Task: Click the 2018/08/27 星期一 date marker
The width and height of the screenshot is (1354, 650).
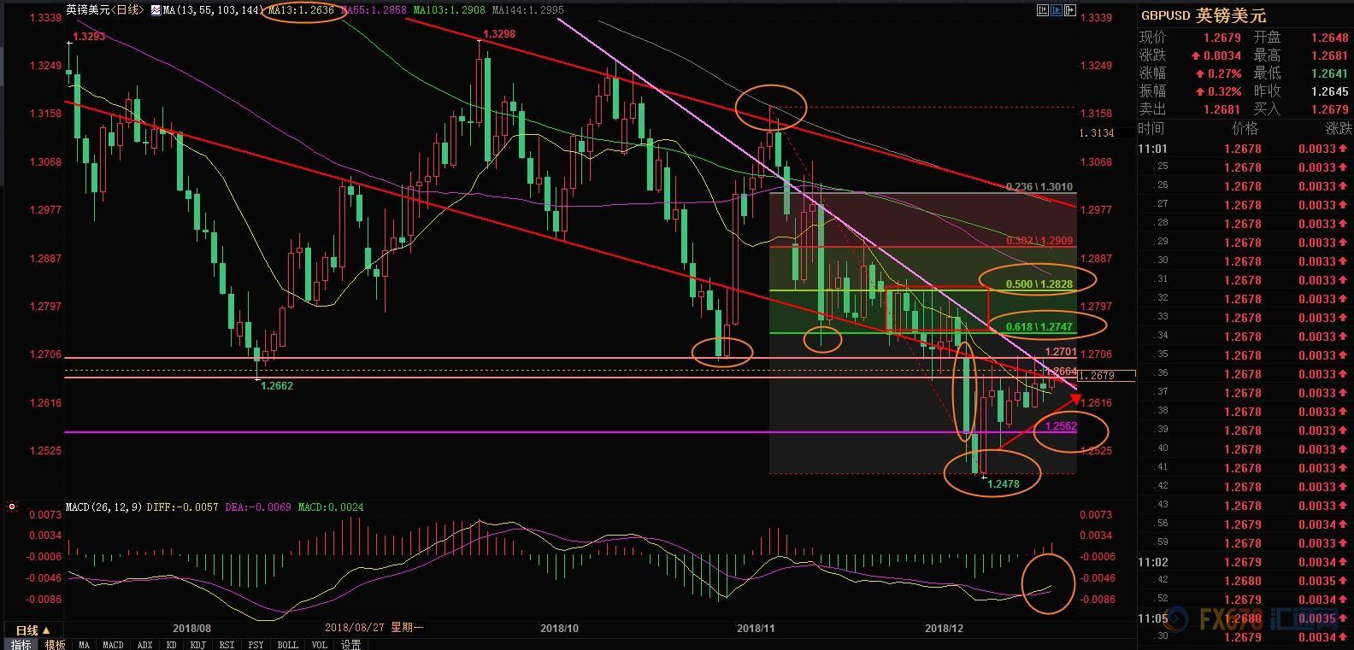Action: tap(374, 628)
